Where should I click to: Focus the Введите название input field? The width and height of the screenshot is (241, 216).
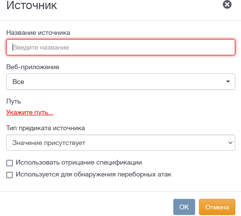[121, 47]
